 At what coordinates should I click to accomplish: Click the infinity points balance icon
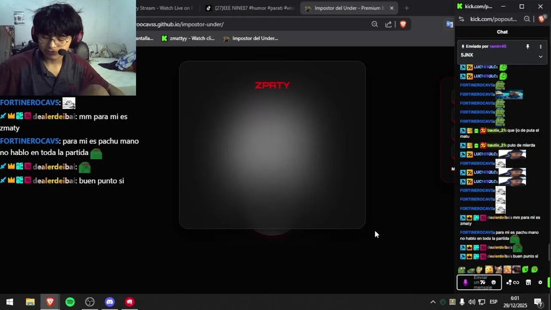[x=516, y=282]
